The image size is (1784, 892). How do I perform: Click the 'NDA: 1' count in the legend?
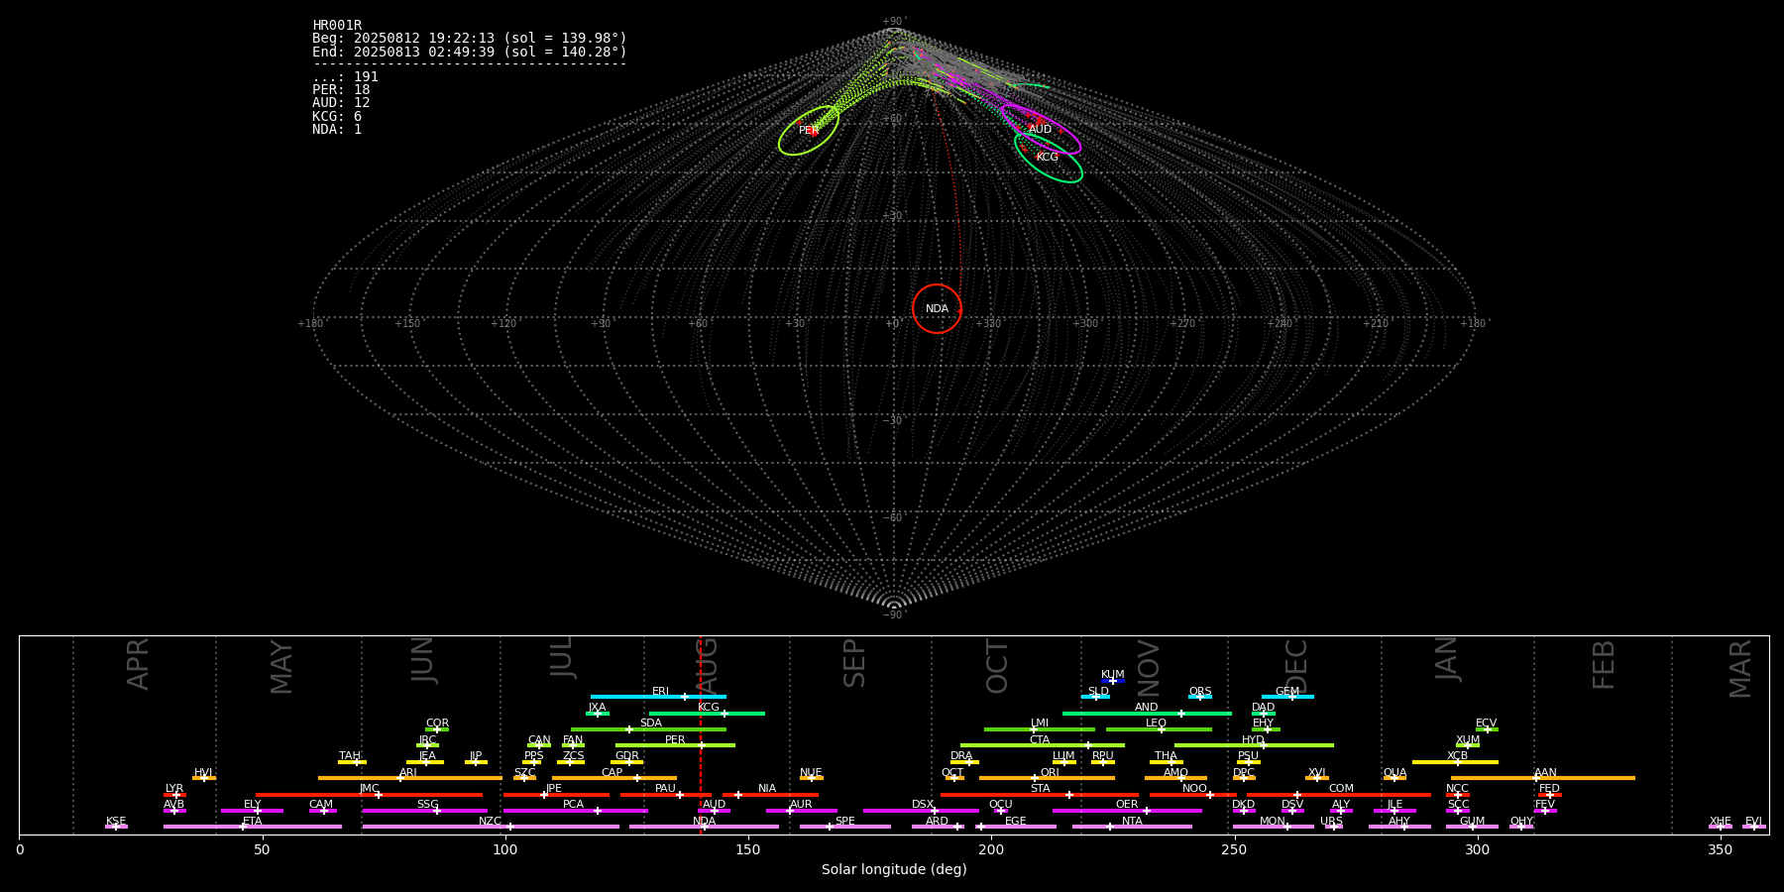(x=337, y=130)
